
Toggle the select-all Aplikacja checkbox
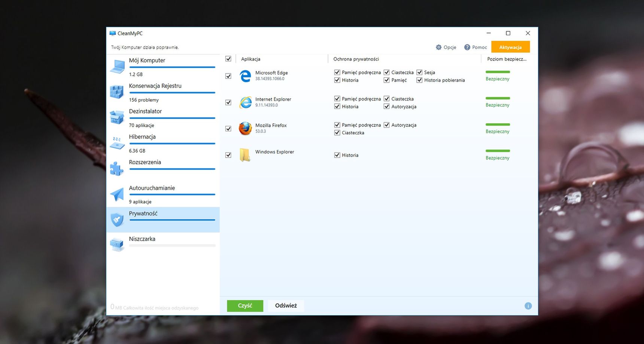pyautogui.click(x=228, y=59)
